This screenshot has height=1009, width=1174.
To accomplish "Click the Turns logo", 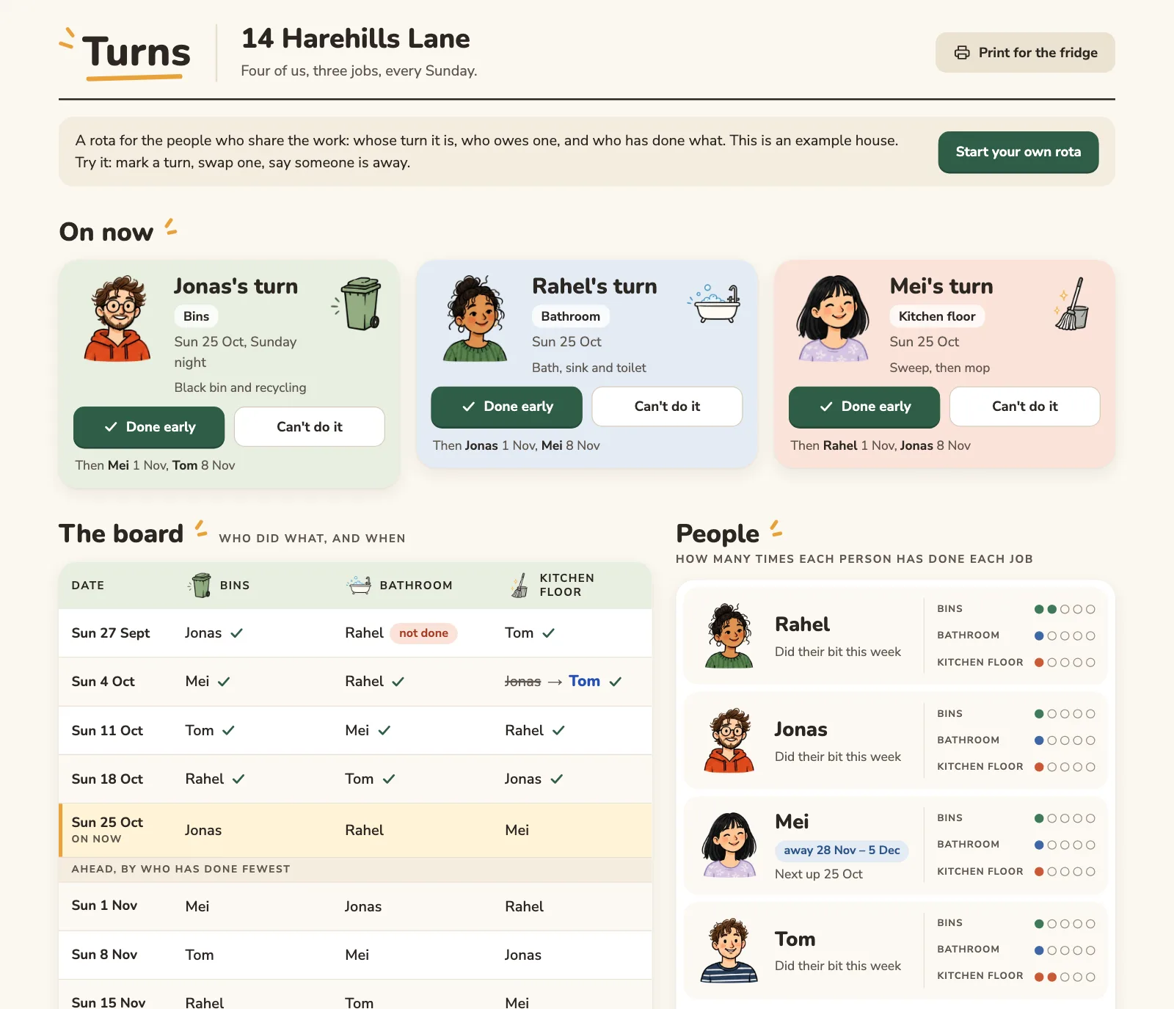I will click(125, 54).
